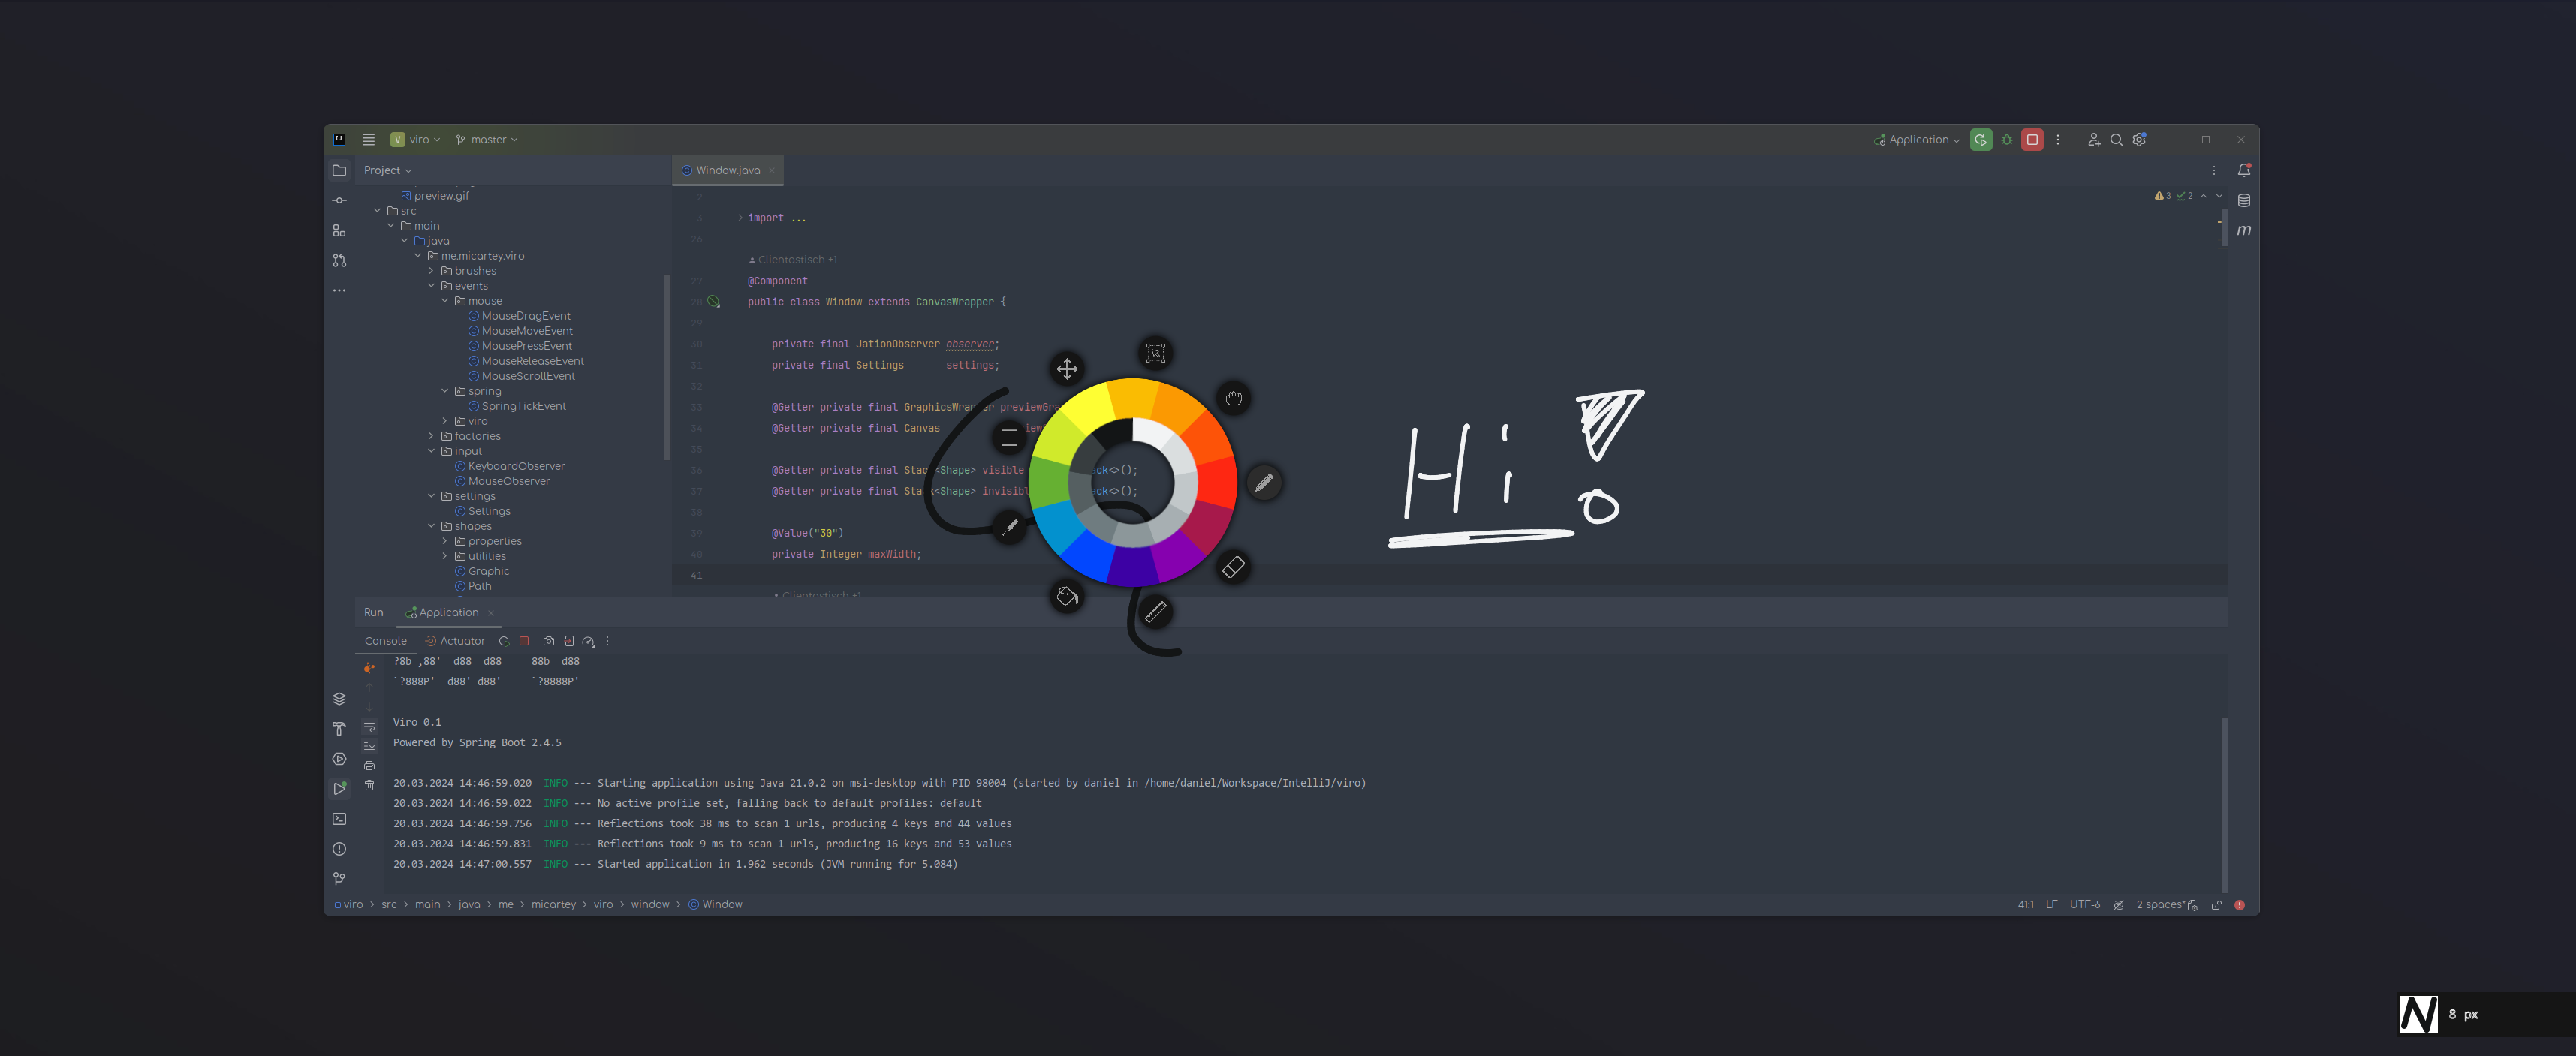The height and width of the screenshot is (1056, 2576).
Task: Pick the red segment of color wheel
Action: (x=1216, y=483)
